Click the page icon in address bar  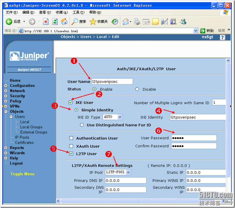[21, 31]
